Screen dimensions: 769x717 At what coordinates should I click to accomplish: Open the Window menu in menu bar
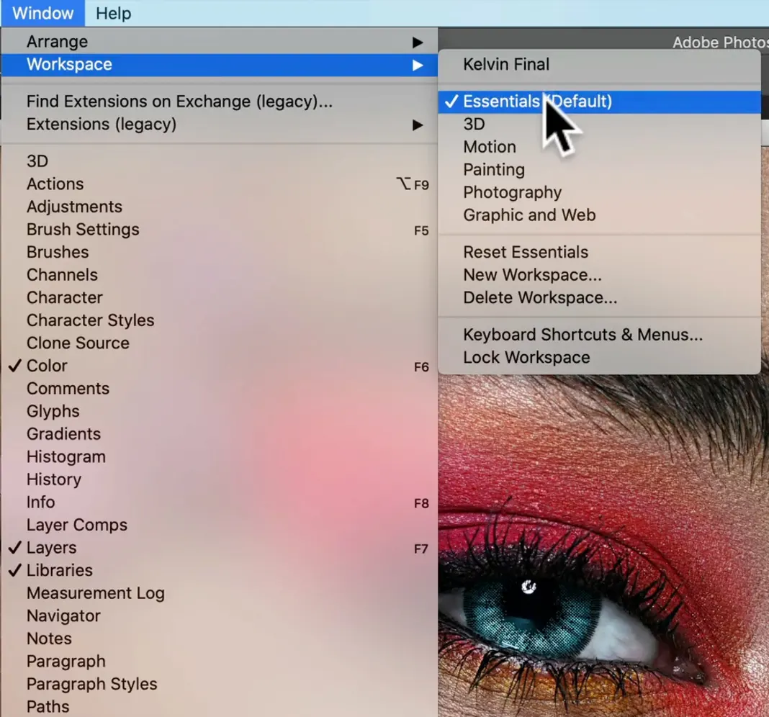coord(42,13)
